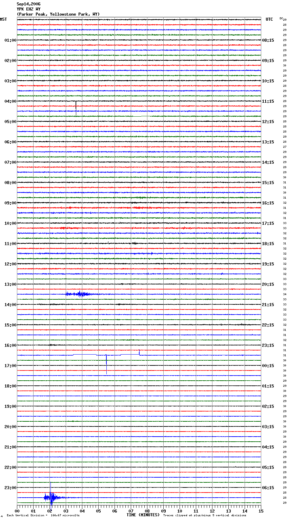This screenshot has height=520, width=288.
Task: Click the bottom minute-axis tick label '08'
Action: pos(147,511)
